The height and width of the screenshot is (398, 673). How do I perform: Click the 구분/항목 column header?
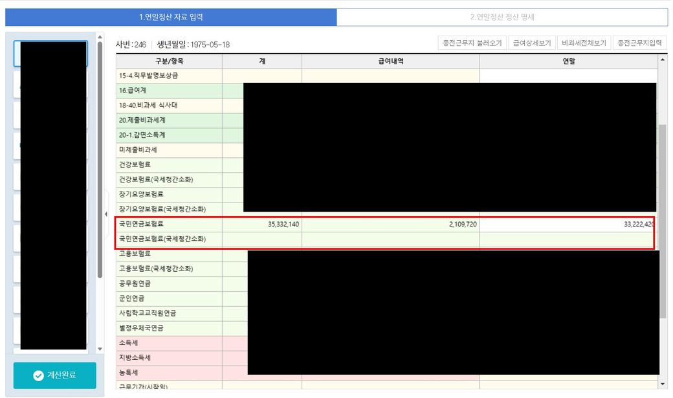point(169,61)
